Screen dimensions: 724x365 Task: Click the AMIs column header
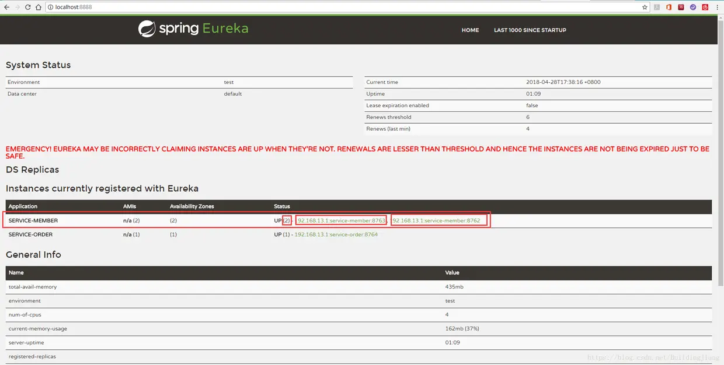tap(130, 206)
